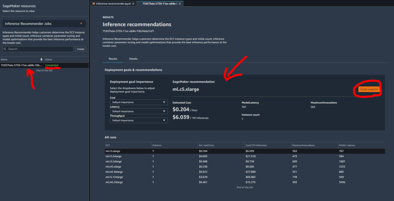Viewport: 394px width, 201px height.
Task: Click the $3.629 cost per hour cell
Action: [203, 177]
